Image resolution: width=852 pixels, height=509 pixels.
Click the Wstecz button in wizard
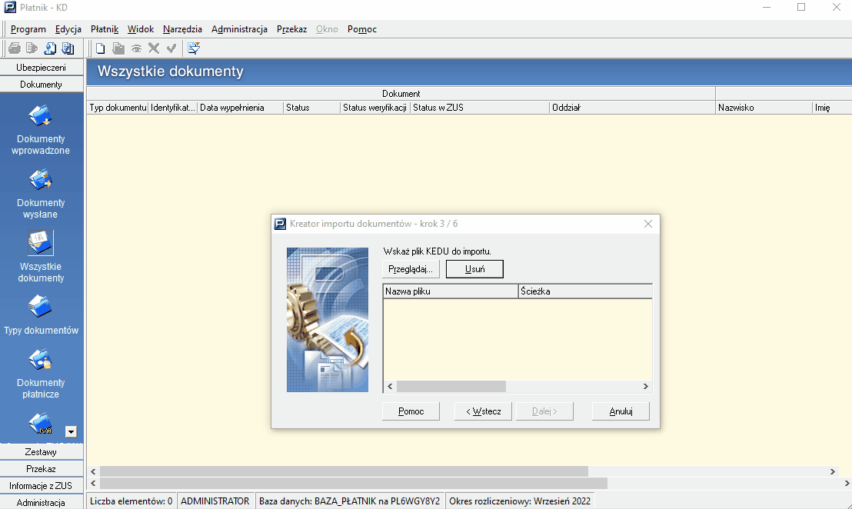pos(483,411)
